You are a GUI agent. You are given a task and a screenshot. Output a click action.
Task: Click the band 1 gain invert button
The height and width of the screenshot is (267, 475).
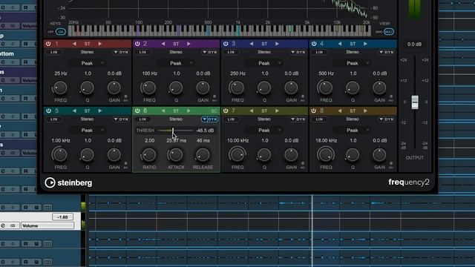pos(125,98)
